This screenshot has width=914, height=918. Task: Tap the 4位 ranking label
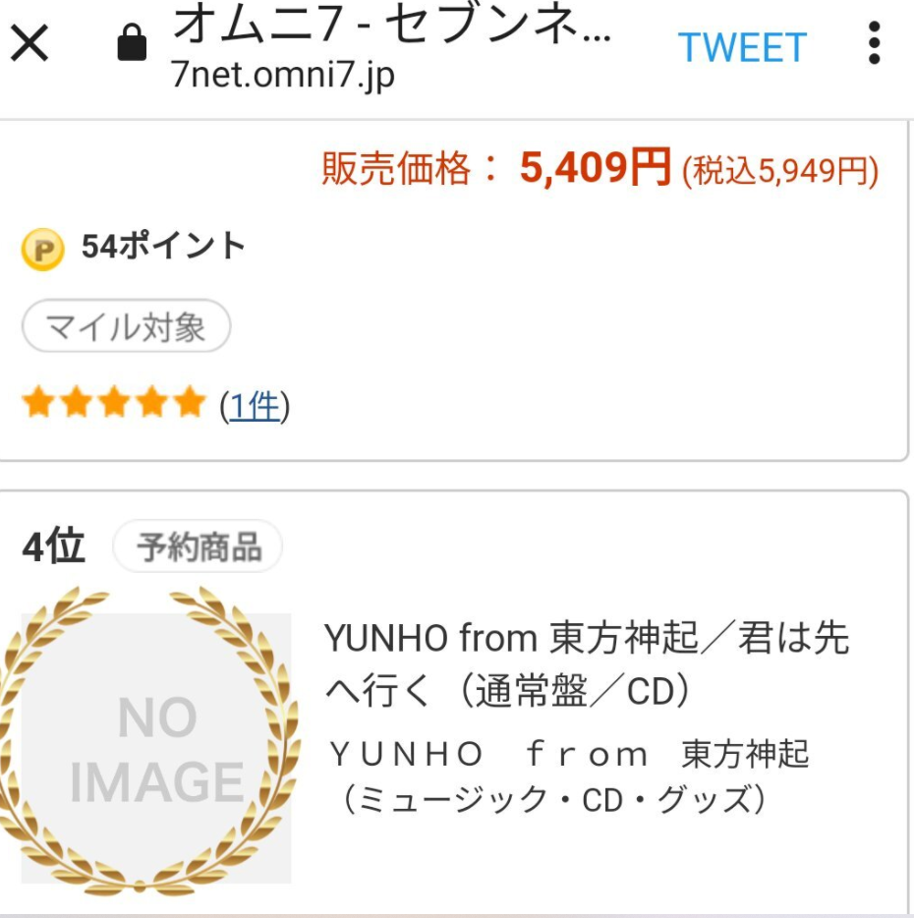(x=54, y=546)
